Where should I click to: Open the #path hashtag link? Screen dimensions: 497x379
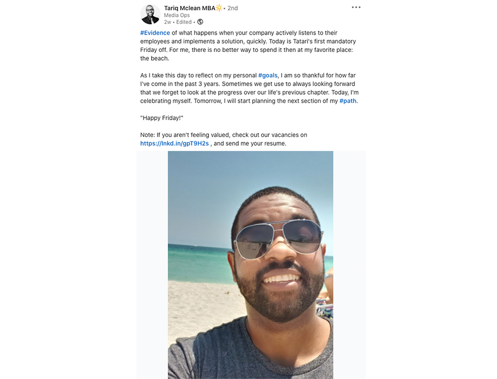pyautogui.click(x=348, y=101)
